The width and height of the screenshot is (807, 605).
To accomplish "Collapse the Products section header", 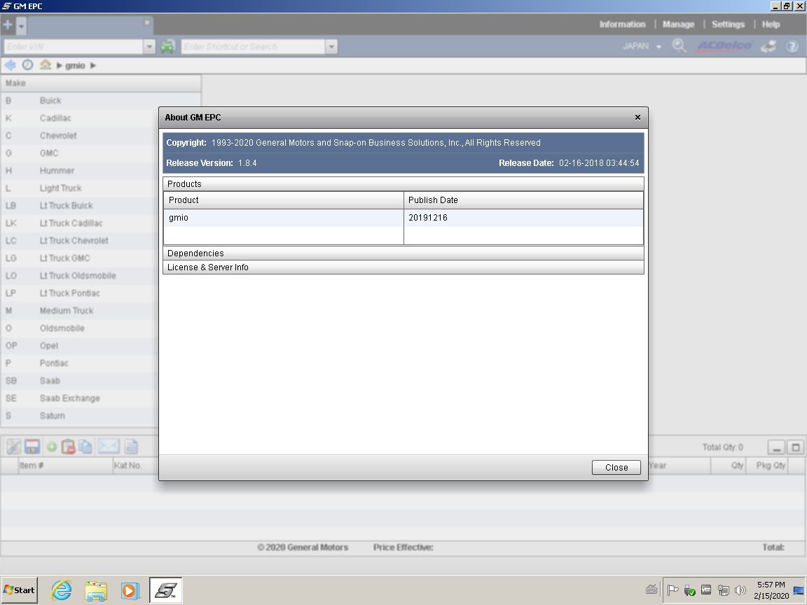I will click(403, 183).
